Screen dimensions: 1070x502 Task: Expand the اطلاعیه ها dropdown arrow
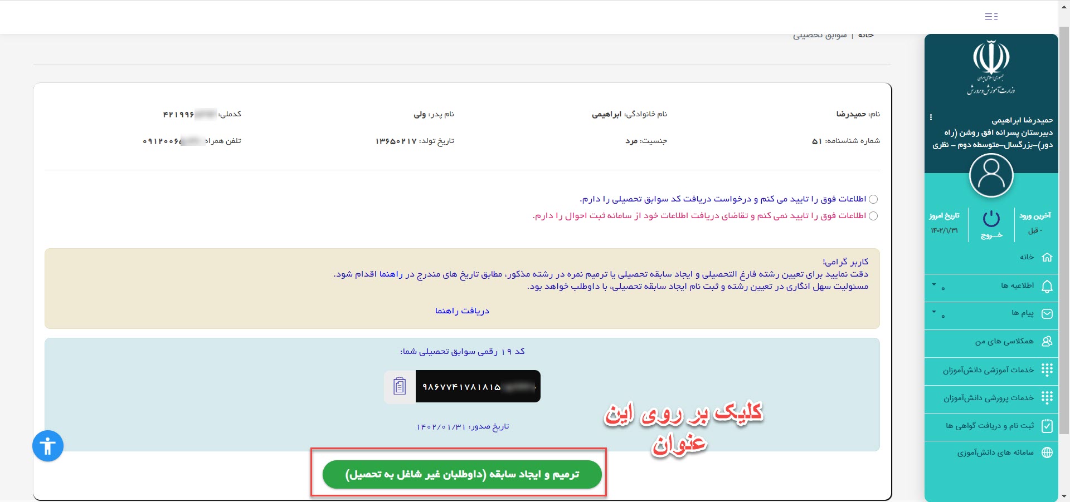934,284
